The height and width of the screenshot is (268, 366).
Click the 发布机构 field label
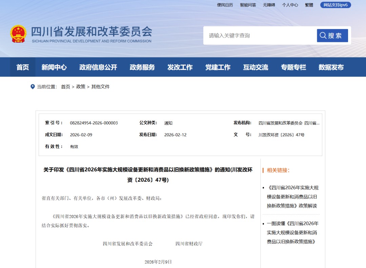click(x=243, y=123)
